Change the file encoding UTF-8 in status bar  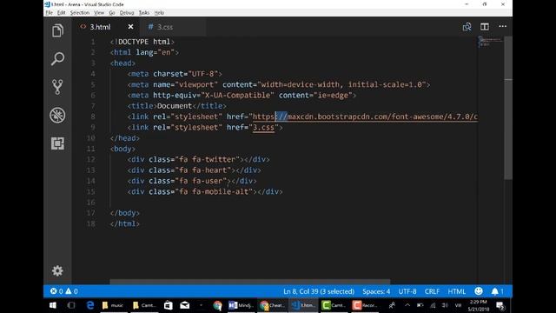(x=407, y=291)
